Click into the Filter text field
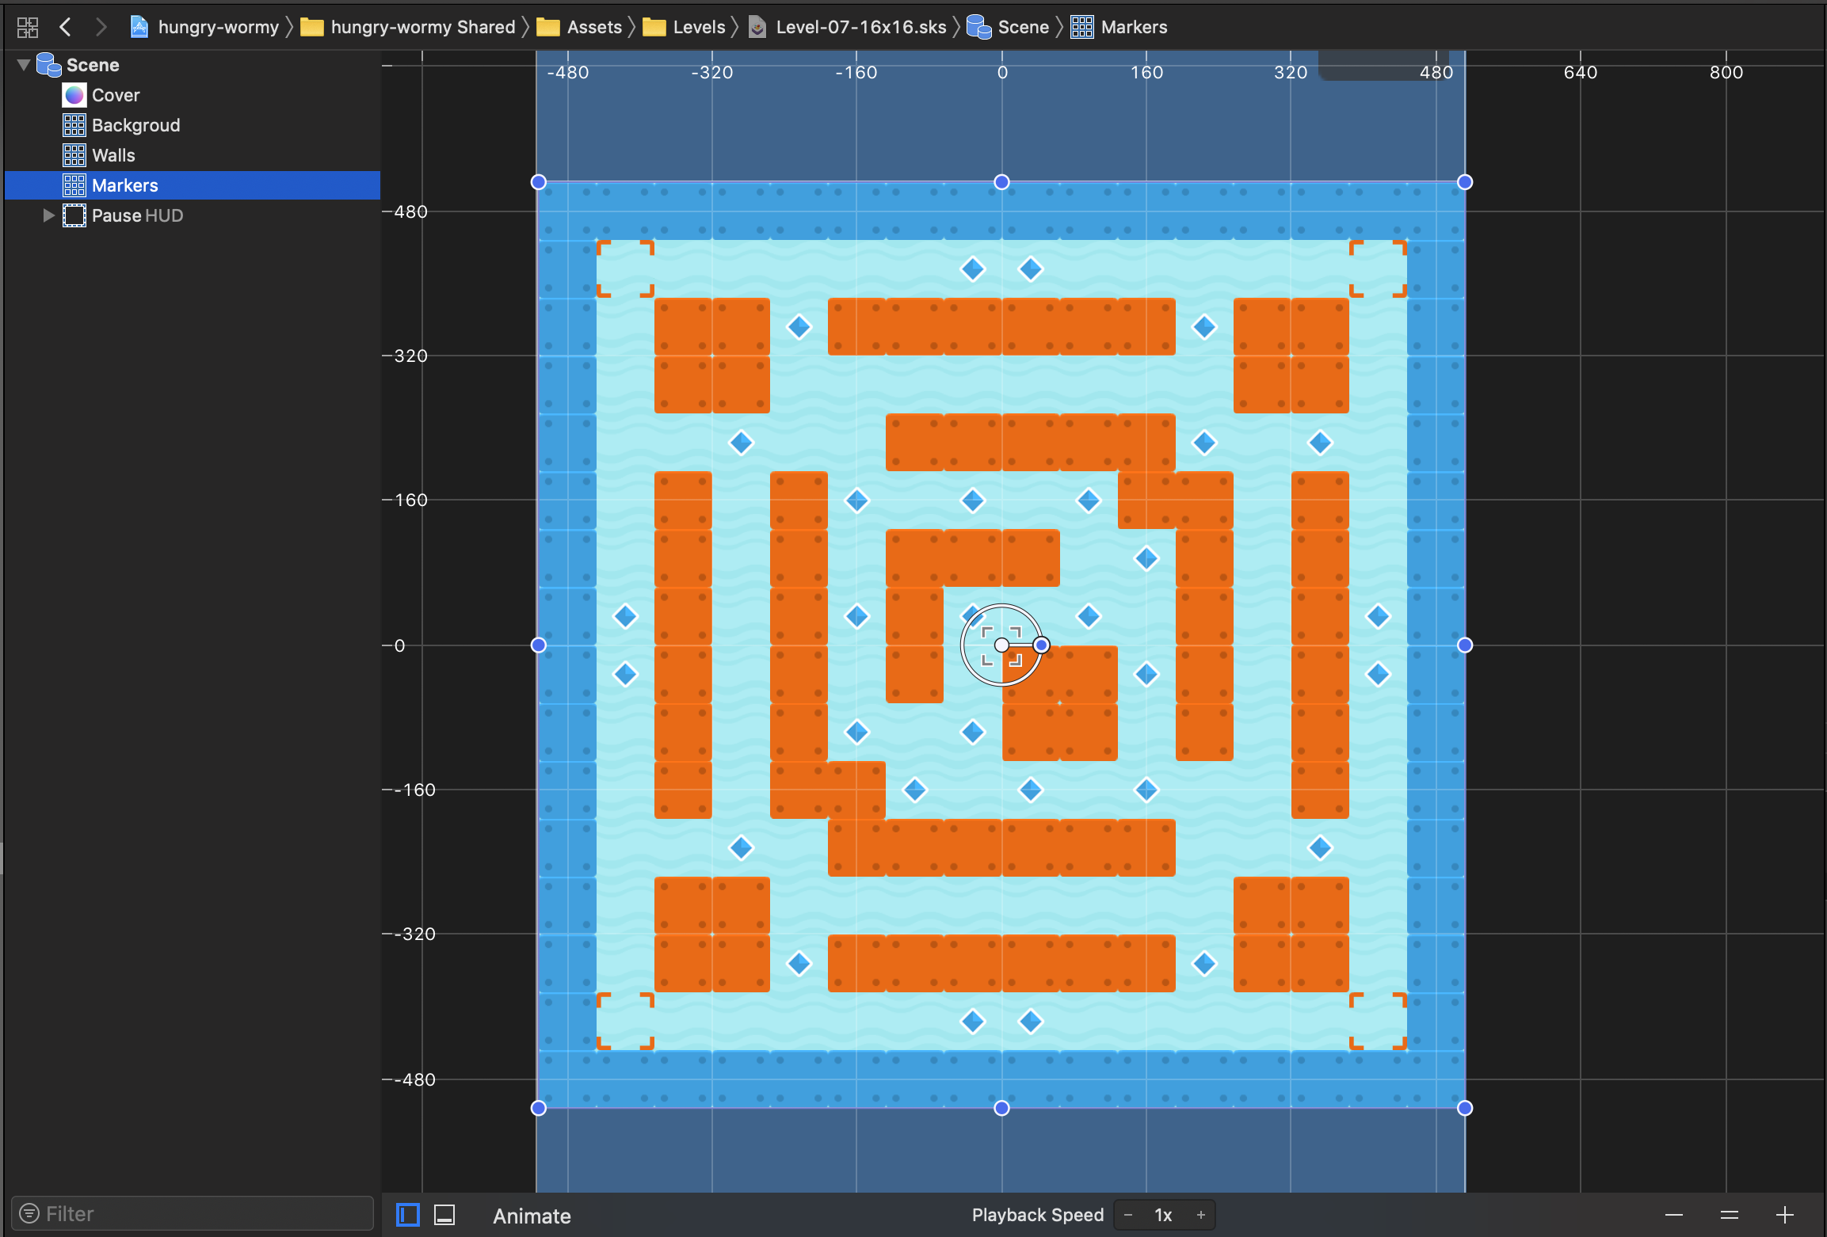The image size is (1827, 1237). [198, 1213]
